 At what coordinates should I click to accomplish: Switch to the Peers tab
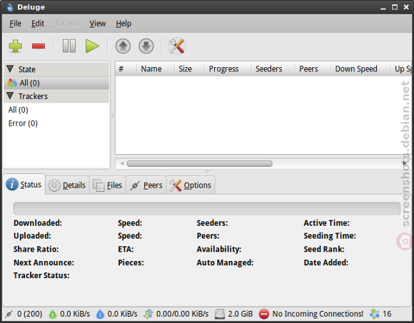pos(146,185)
